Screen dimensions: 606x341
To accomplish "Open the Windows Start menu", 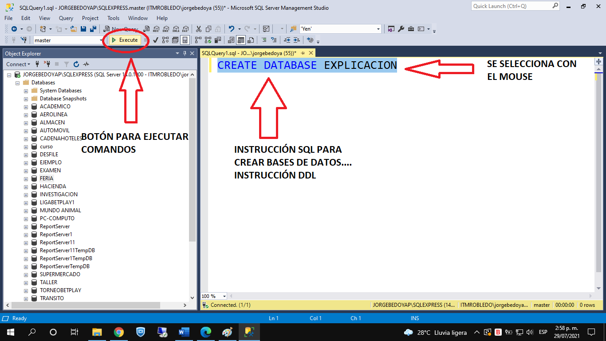I will point(10,332).
